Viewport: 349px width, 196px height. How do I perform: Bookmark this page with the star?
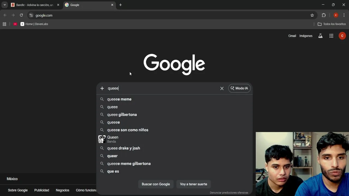point(312,15)
